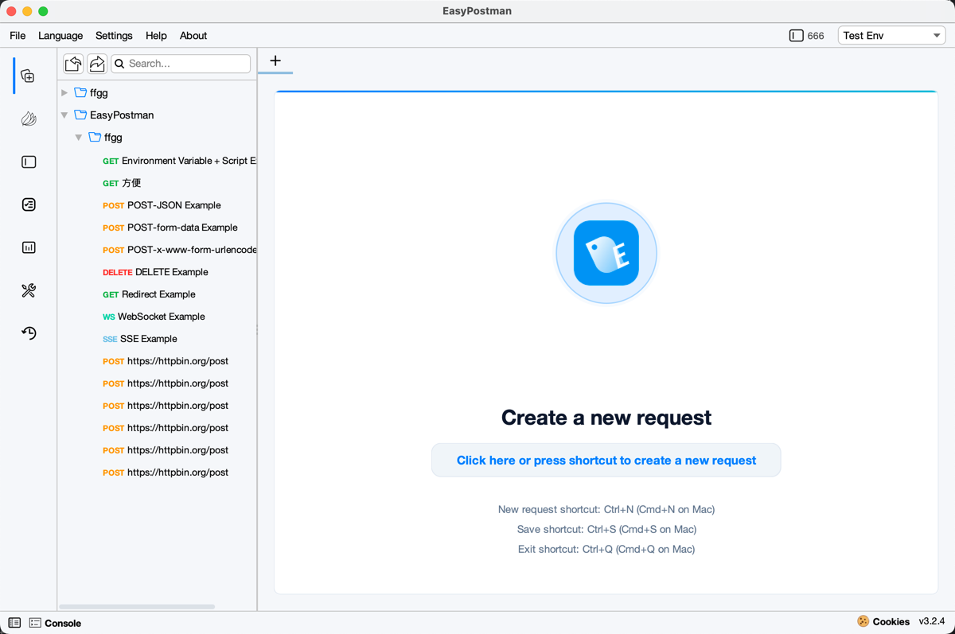The height and width of the screenshot is (634, 955).
Task: Click the 'Save shortcut' hint text
Action: coord(606,529)
